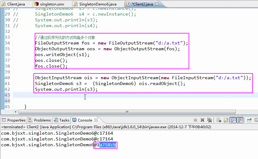Select the Console view tab
Viewport: 258px width, 159px height.
[85, 120]
